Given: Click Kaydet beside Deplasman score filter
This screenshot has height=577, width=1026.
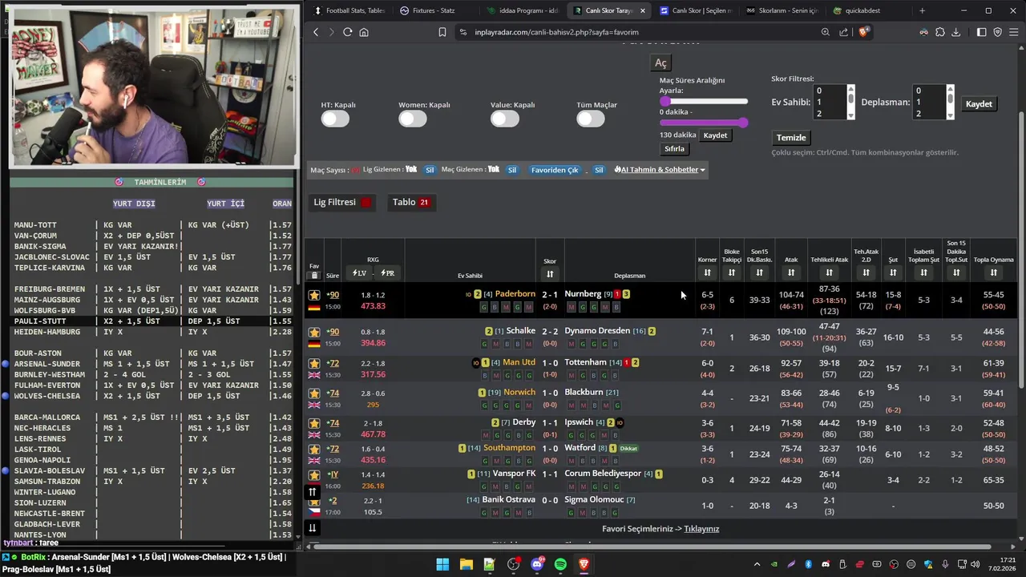Looking at the screenshot, I should (x=979, y=104).
